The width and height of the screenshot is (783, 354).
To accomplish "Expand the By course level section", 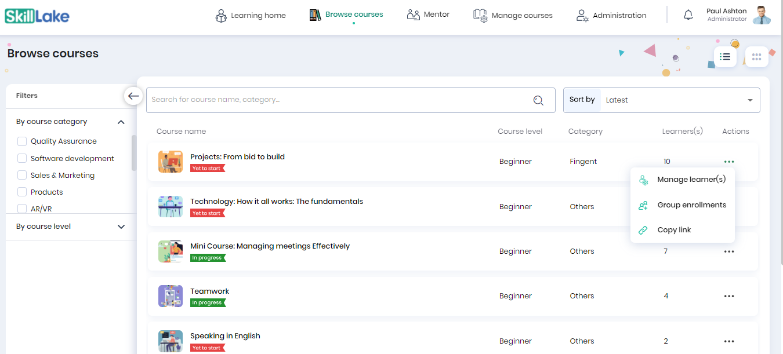I will coord(121,227).
